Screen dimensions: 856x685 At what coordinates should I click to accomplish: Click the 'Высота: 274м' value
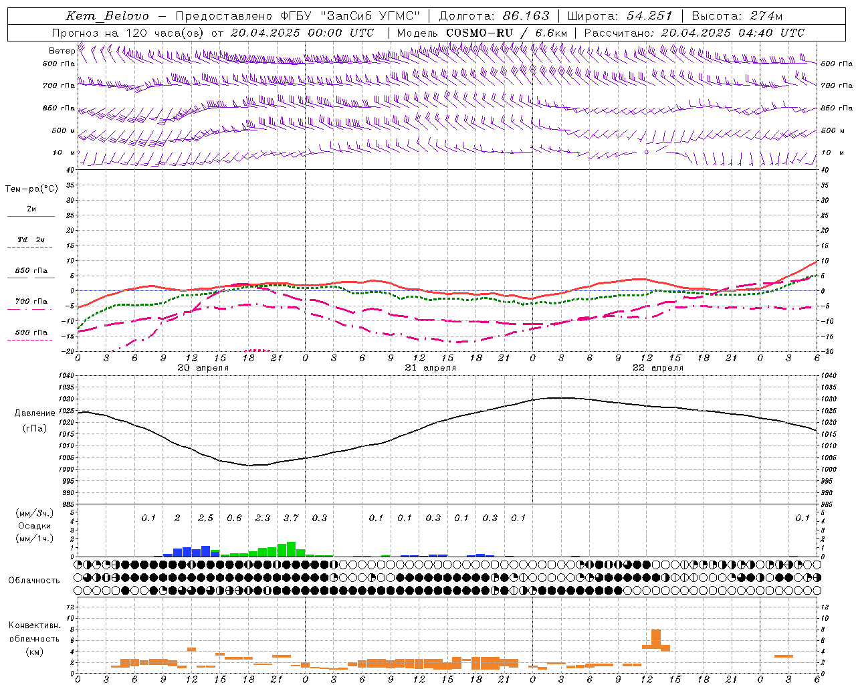click(x=737, y=16)
